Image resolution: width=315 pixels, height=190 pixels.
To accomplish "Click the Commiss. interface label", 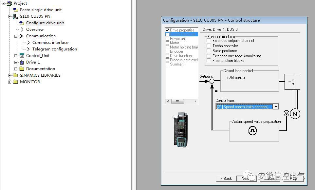I will (50, 43).
